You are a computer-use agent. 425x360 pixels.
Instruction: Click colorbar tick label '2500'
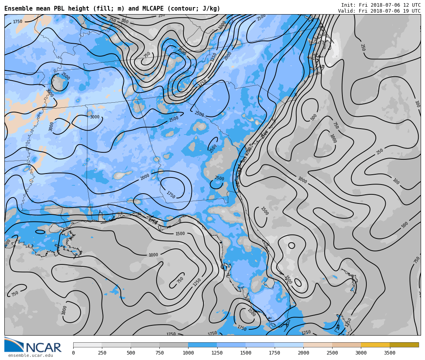[332, 353]
